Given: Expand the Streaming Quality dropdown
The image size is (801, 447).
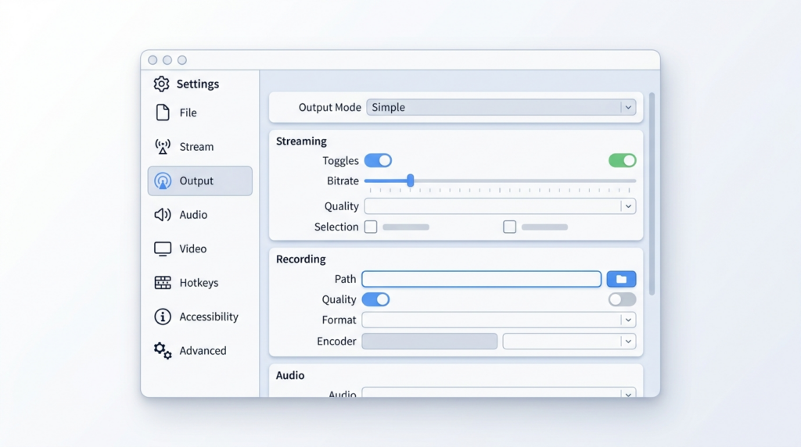Looking at the screenshot, I should (x=500, y=206).
